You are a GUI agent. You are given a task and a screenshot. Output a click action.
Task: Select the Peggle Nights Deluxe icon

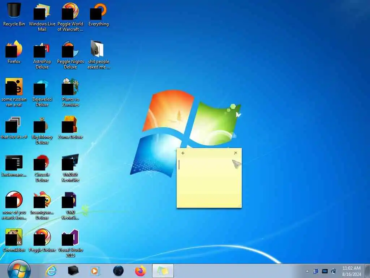tap(70, 55)
